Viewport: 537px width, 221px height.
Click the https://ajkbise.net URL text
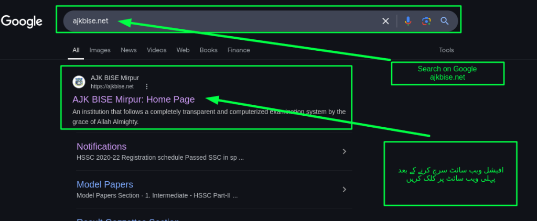click(112, 86)
